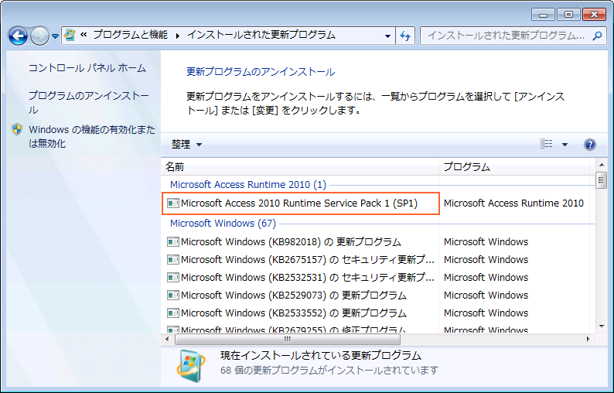Click the shield icon beside Windows の機能

point(17,129)
